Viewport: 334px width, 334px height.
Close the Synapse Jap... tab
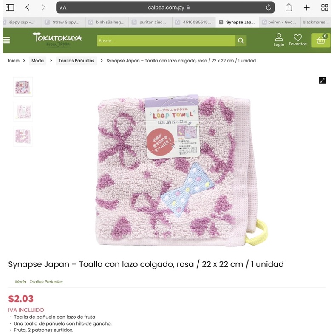(x=221, y=22)
